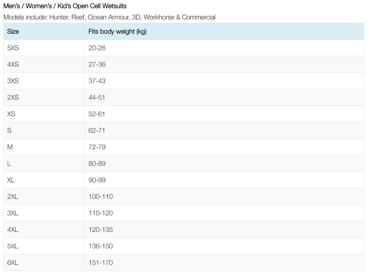Select the 4XS size cell
Screen dimensions: 368x275
click(13, 65)
